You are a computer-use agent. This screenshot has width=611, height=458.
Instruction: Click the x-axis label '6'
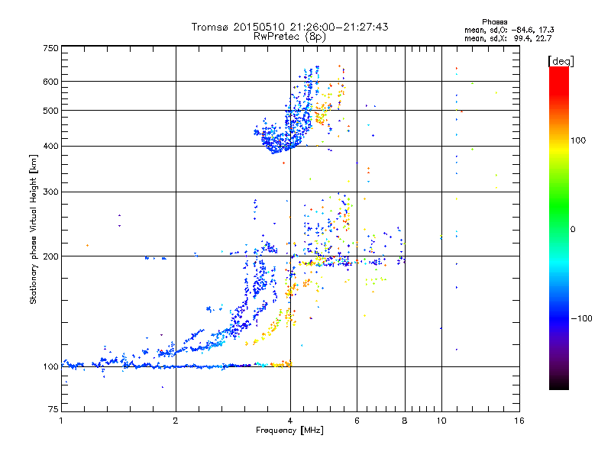(357, 421)
